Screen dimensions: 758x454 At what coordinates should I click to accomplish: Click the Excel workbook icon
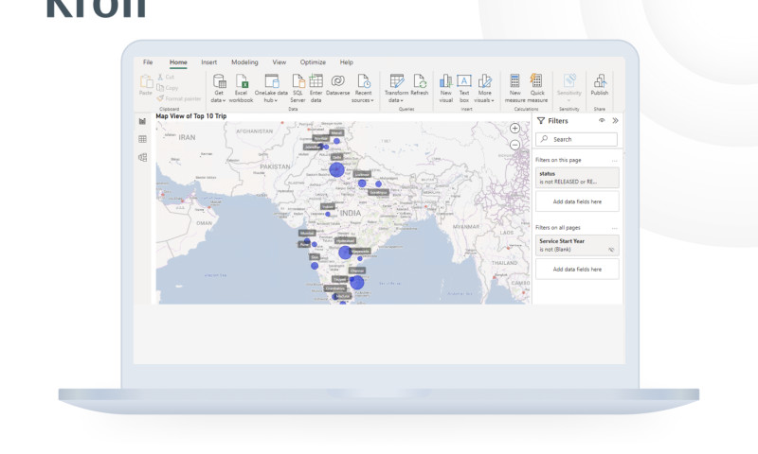[x=242, y=82]
